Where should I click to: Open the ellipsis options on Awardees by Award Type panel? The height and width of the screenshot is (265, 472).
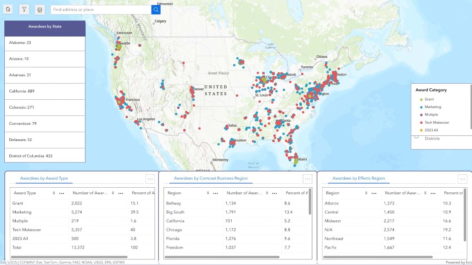[150, 179]
